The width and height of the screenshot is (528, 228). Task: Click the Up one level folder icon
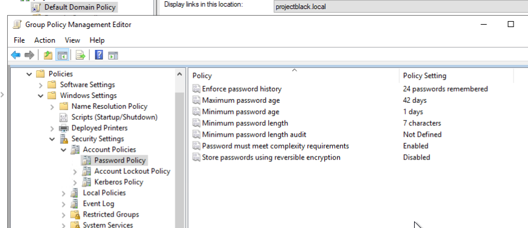(48, 55)
